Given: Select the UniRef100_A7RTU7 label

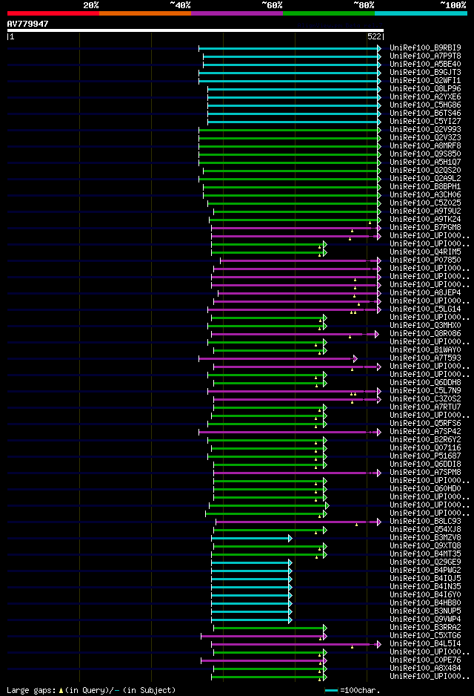Looking at the screenshot, I should (x=425, y=407).
